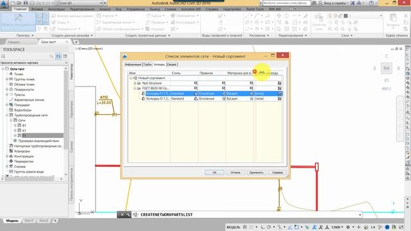This screenshot has height=231, width=411.
Task: Open the Информация tab in the parts list dialog
Action: [133, 64]
